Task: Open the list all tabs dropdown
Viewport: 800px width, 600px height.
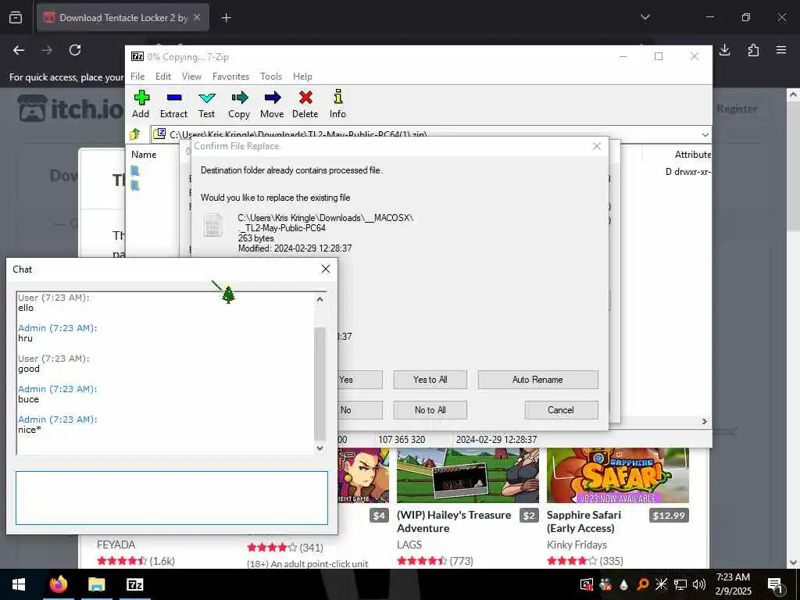Action: coord(645,17)
